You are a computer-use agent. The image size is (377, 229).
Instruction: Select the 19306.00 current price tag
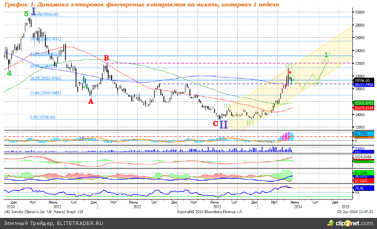click(x=363, y=80)
